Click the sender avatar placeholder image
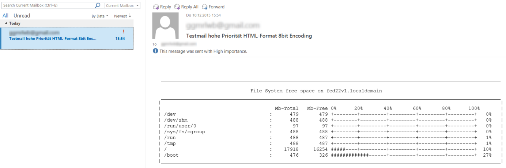Image resolution: width=506 pixels, height=168 pixels. 165,26
